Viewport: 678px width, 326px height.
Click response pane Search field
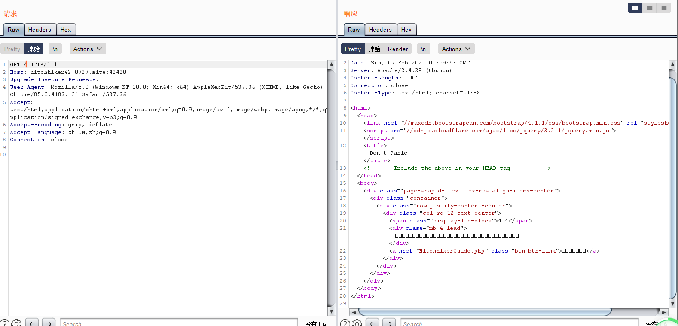519,323
